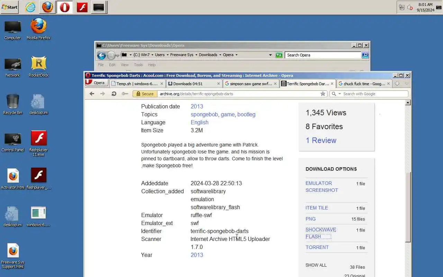The width and height of the screenshot is (443, 277).
Task: Click the page vertical scrollbar thumb
Action: 408,207
